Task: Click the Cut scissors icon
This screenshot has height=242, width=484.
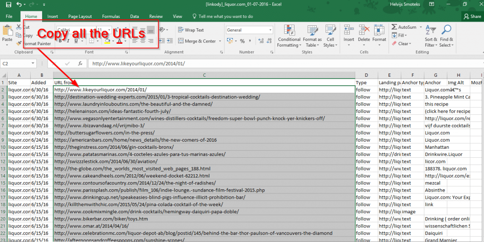Action: pyautogui.click(x=19, y=27)
